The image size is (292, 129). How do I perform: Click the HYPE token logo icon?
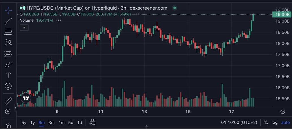tap(23, 8)
